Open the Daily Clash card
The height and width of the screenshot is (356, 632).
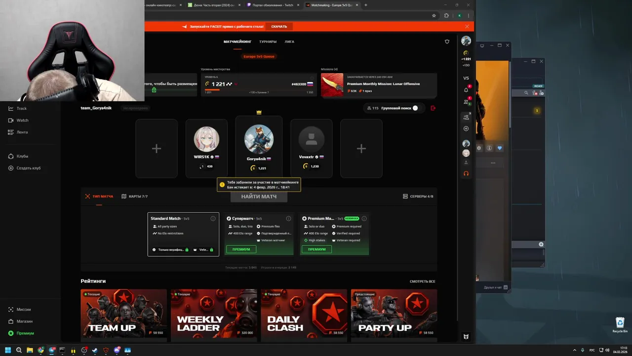(x=304, y=315)
